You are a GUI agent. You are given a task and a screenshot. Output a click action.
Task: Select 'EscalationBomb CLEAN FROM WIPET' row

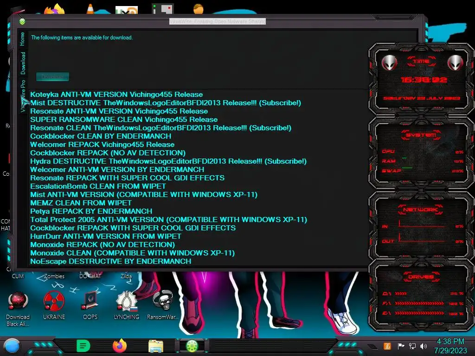(x=98, y=186)
